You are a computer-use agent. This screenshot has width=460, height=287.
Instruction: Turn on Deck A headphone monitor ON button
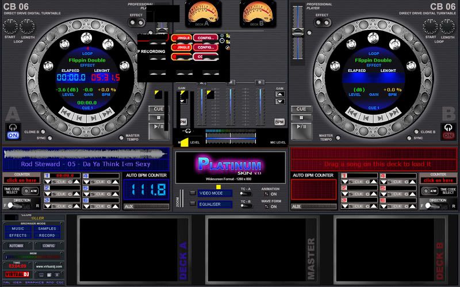click(13, 135)
